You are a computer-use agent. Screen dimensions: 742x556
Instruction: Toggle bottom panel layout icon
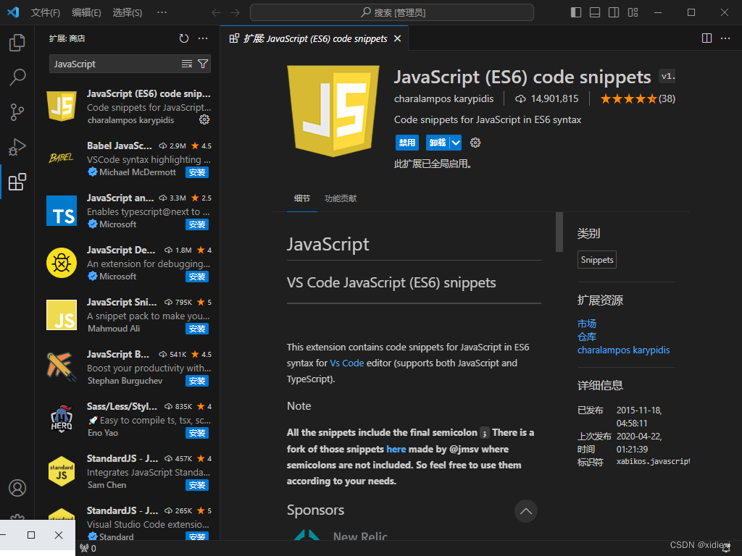pyautogui.click(x=595, y=12)
